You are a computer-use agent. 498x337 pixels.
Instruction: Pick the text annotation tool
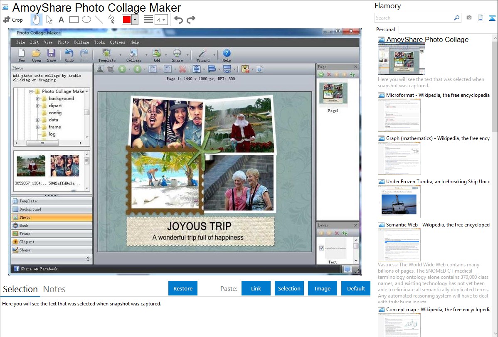click(61, 20)
